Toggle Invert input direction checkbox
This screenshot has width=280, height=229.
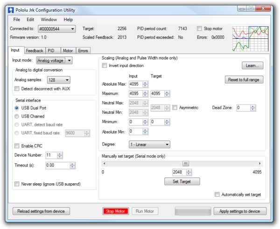(x=105, y=66)
